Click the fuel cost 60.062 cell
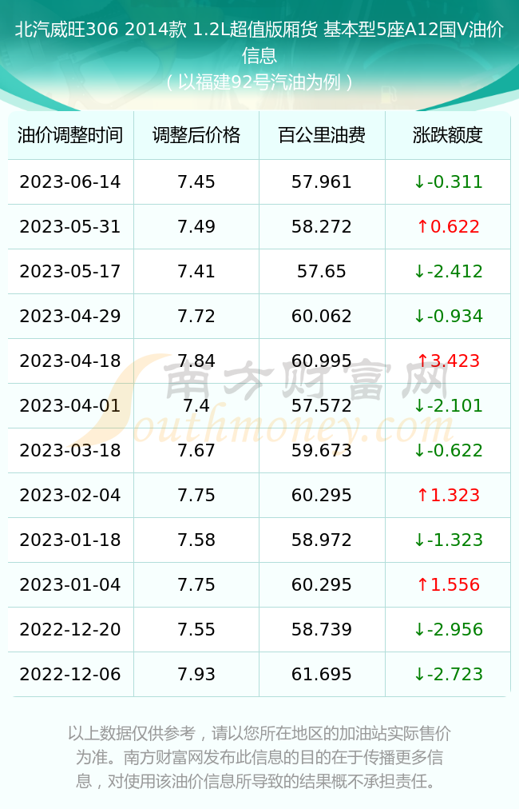 tap(322, 316)
